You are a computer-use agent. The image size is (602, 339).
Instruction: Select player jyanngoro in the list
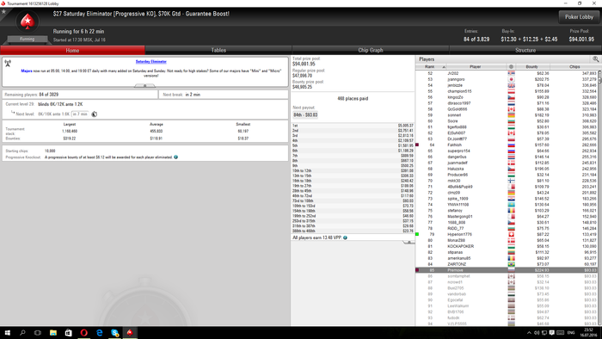pyautogui.click(x=507, y=79)
